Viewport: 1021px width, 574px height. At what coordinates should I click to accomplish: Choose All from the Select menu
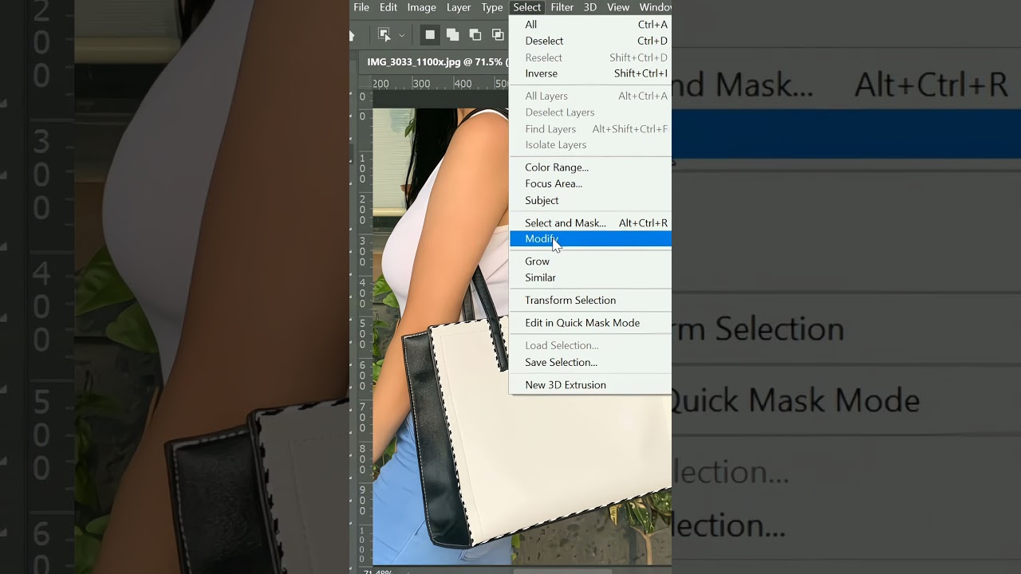590,25
